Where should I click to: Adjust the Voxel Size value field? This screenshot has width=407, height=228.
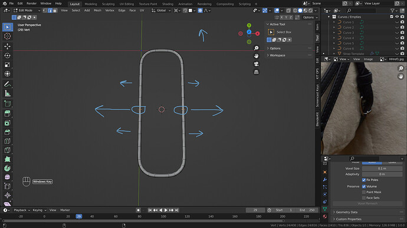click(382, 169)
